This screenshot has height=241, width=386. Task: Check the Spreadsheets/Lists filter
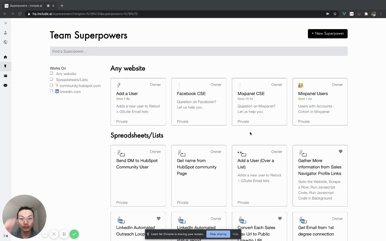[x=52, y=79]
